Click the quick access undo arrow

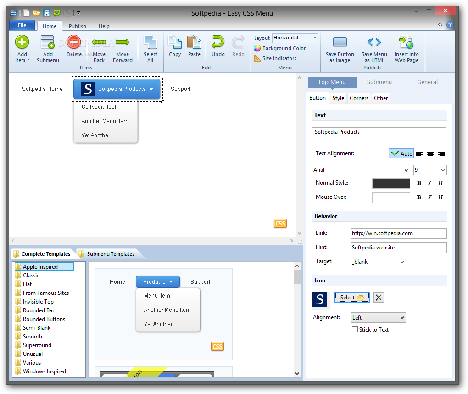tap(57, 12)
